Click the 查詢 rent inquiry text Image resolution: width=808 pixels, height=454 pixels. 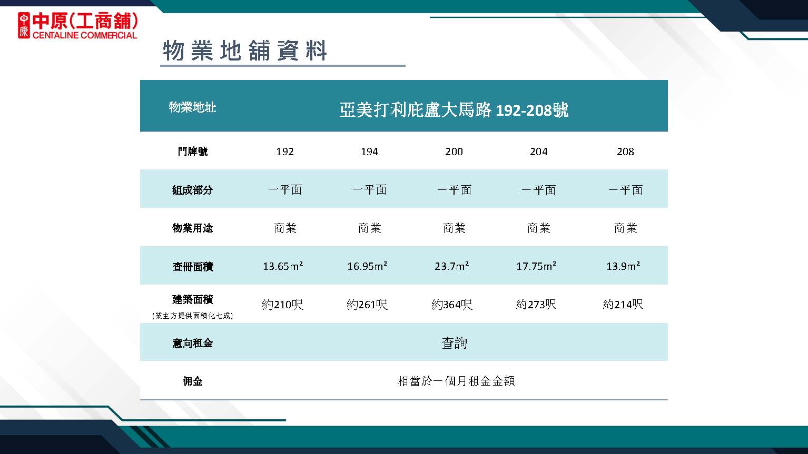tap(454, 343)
